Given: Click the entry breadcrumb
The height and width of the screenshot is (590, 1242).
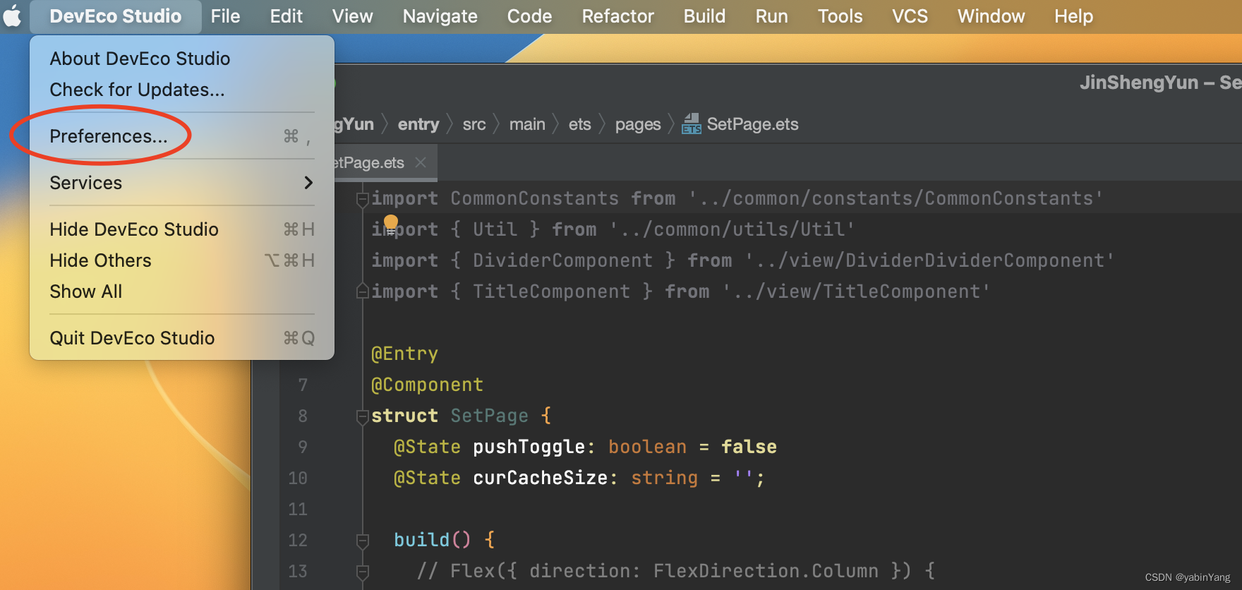Looking at the screenshot, I should [x=418, y=124].
